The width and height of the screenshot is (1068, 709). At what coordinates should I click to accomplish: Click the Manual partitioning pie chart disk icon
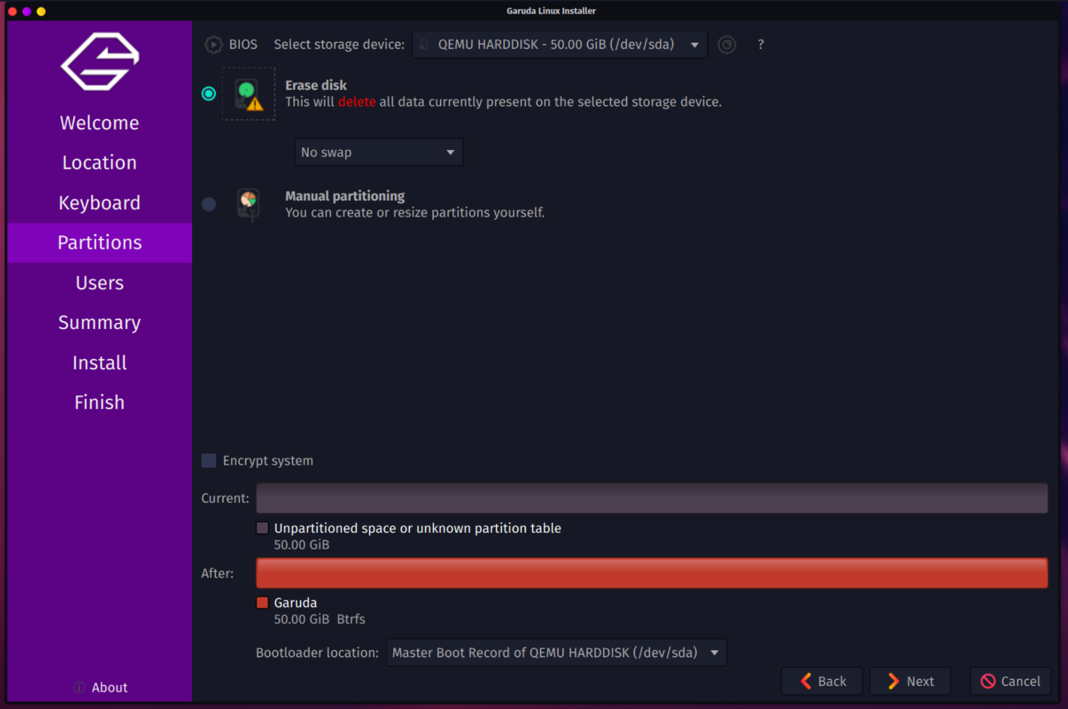[248, 204]
